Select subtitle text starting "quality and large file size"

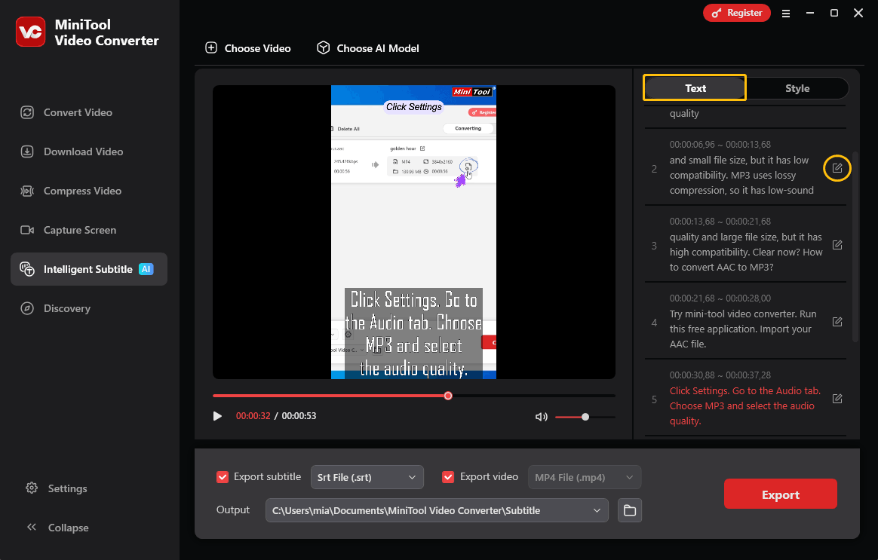coord(746,252)
